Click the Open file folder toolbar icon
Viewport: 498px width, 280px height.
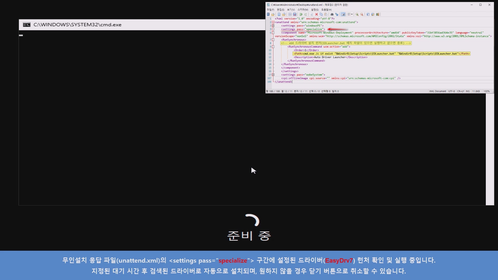(284, 14)
